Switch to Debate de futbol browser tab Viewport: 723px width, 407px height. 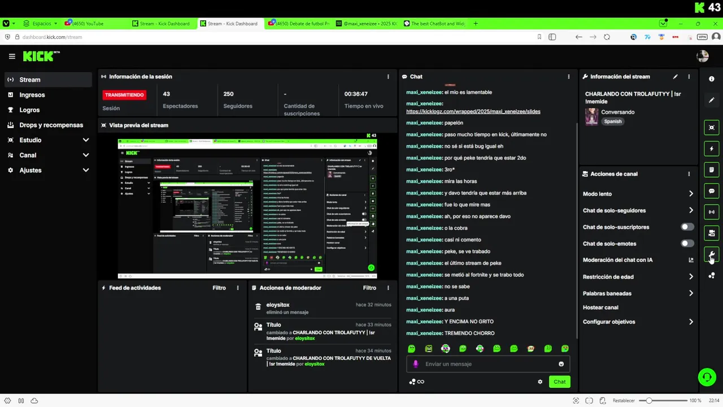(298, 23)
